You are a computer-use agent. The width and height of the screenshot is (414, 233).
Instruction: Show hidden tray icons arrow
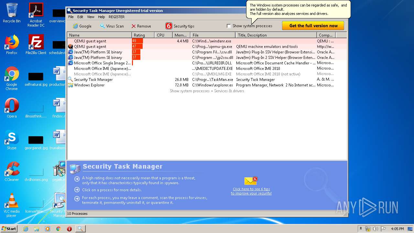click(x=361, y=229)
